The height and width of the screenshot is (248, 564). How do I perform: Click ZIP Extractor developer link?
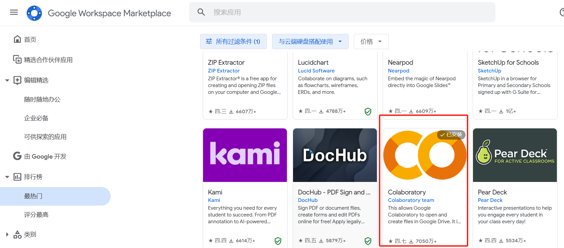click(x=224, y=71)
